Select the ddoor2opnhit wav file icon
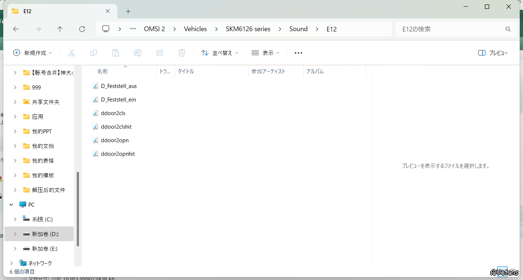This screenshot has height=280, width=523. coord(95,154)
